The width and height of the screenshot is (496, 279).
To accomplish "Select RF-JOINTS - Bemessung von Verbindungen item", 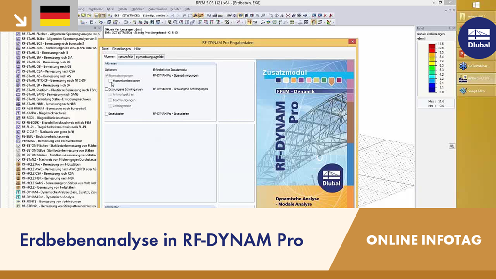I will coord(51,201).
